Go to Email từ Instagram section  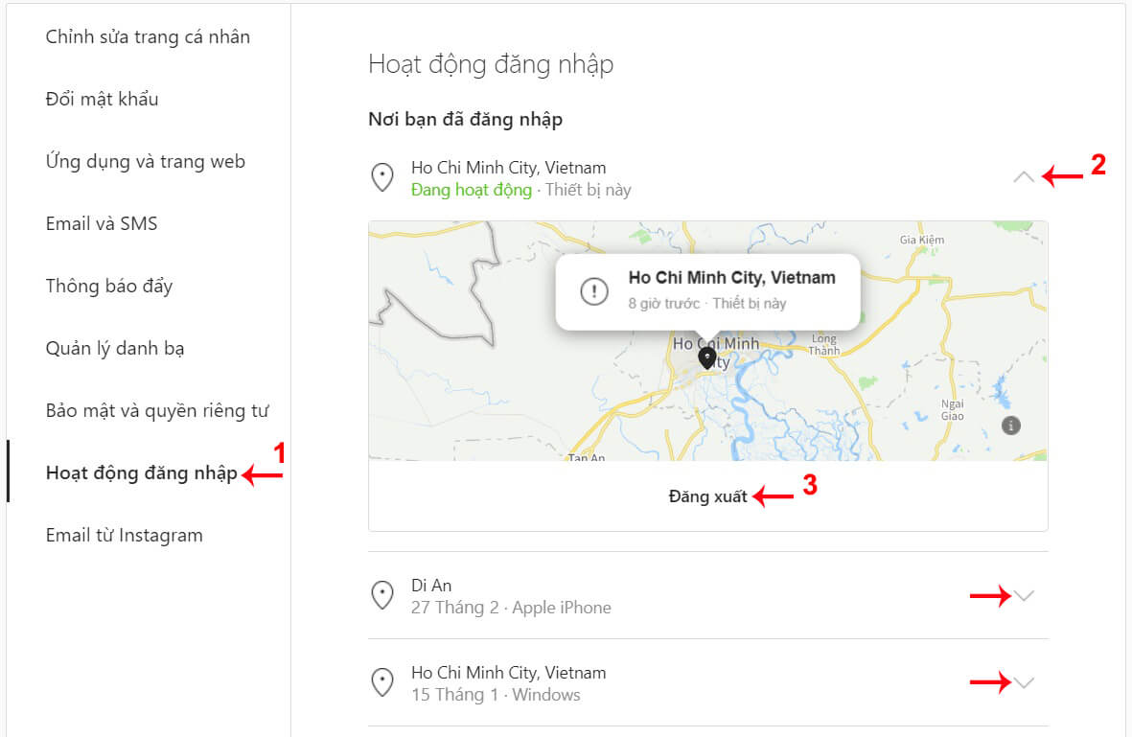click(123, 535)
